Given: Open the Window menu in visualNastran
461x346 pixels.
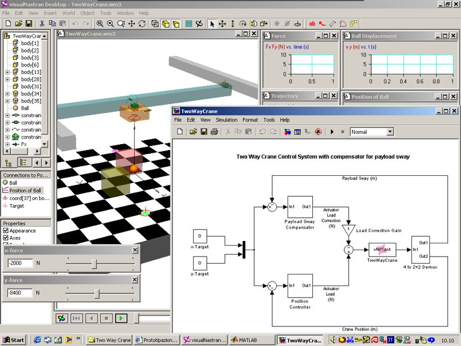Looking at the screenshot, I should tap(125, 13).
